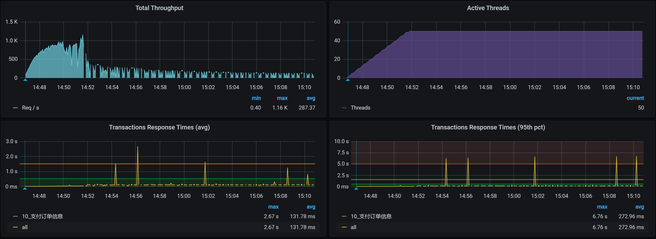
Task: Expand Transactions Response Times (95th pct) panel menu
Action: 487,127
